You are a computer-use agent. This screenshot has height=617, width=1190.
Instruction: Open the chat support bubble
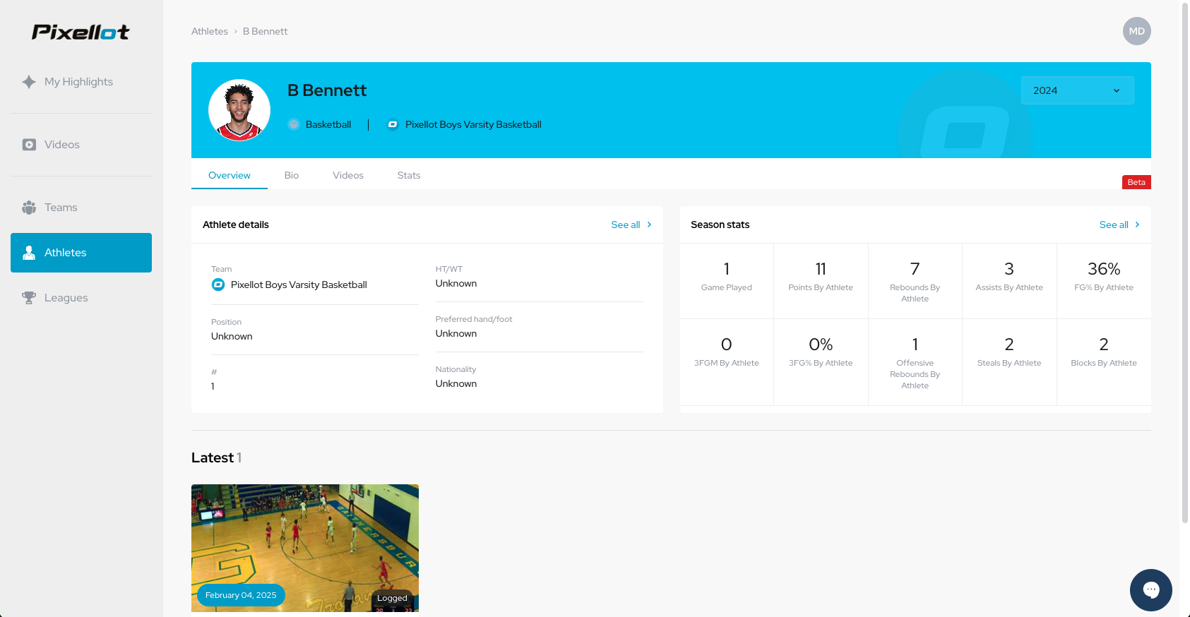click(1151, 590)
